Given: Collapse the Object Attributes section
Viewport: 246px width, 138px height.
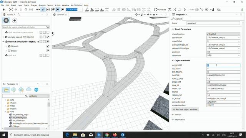Looking at the screenshot, I should [173, 61].
